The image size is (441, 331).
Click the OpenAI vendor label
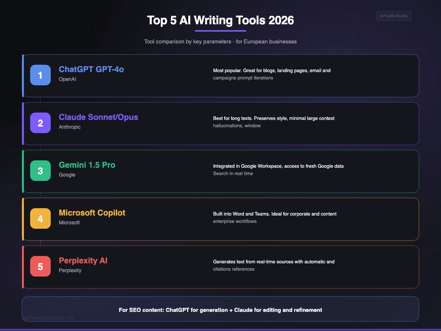pyautogui.click(x=68, y=79)
